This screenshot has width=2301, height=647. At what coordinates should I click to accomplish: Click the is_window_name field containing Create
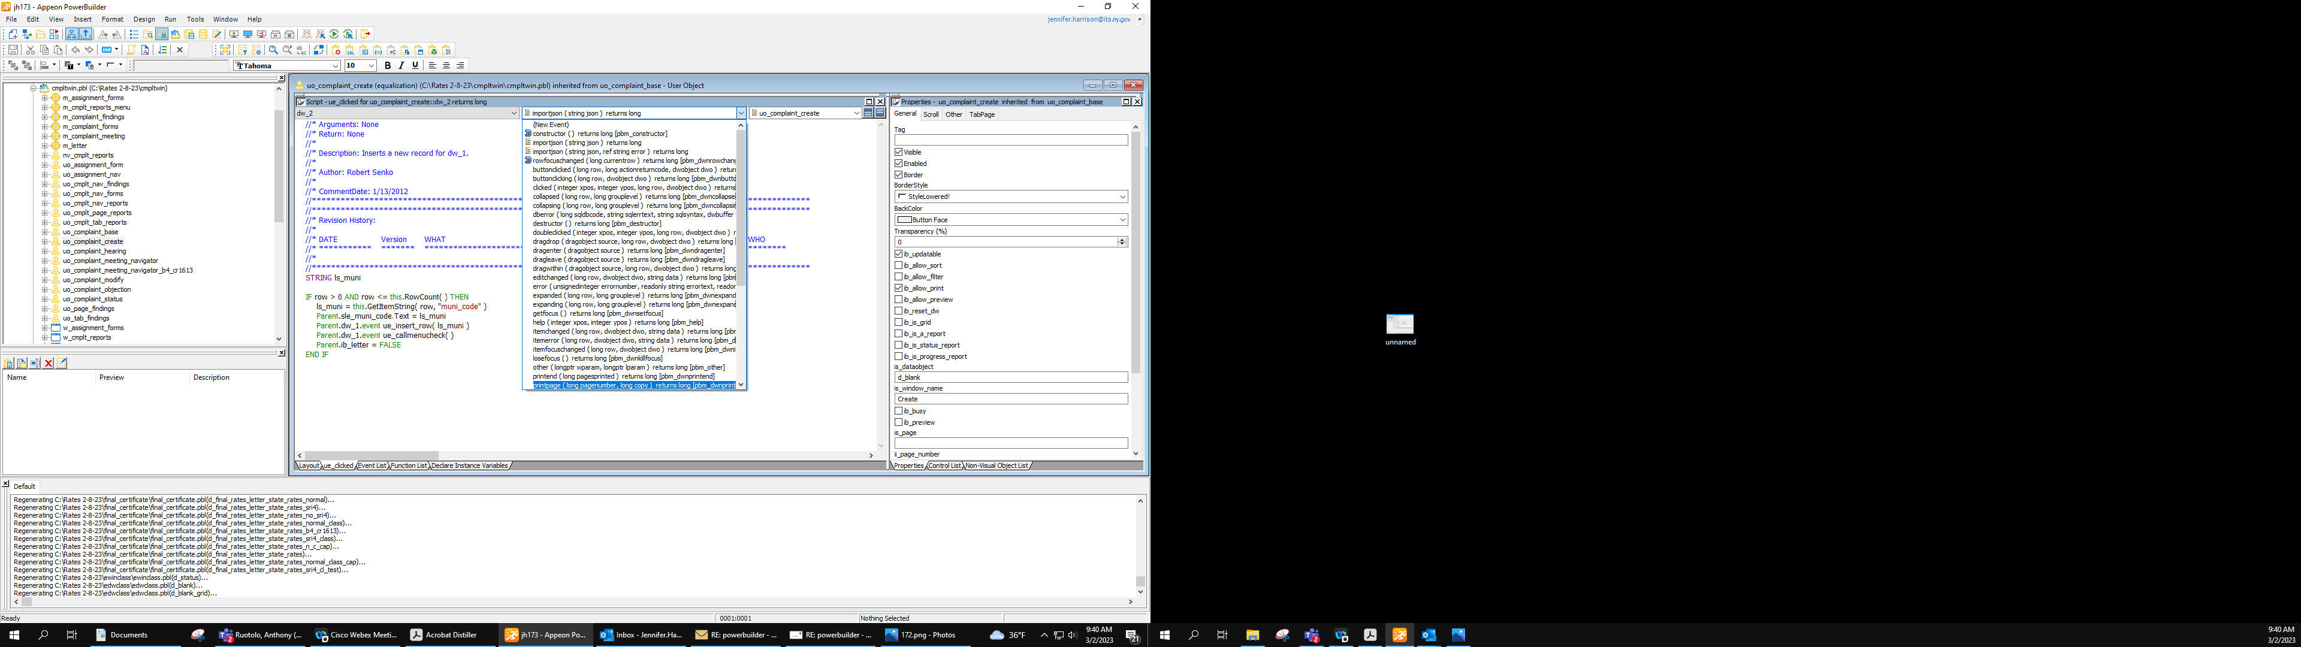coord(1010,400)
